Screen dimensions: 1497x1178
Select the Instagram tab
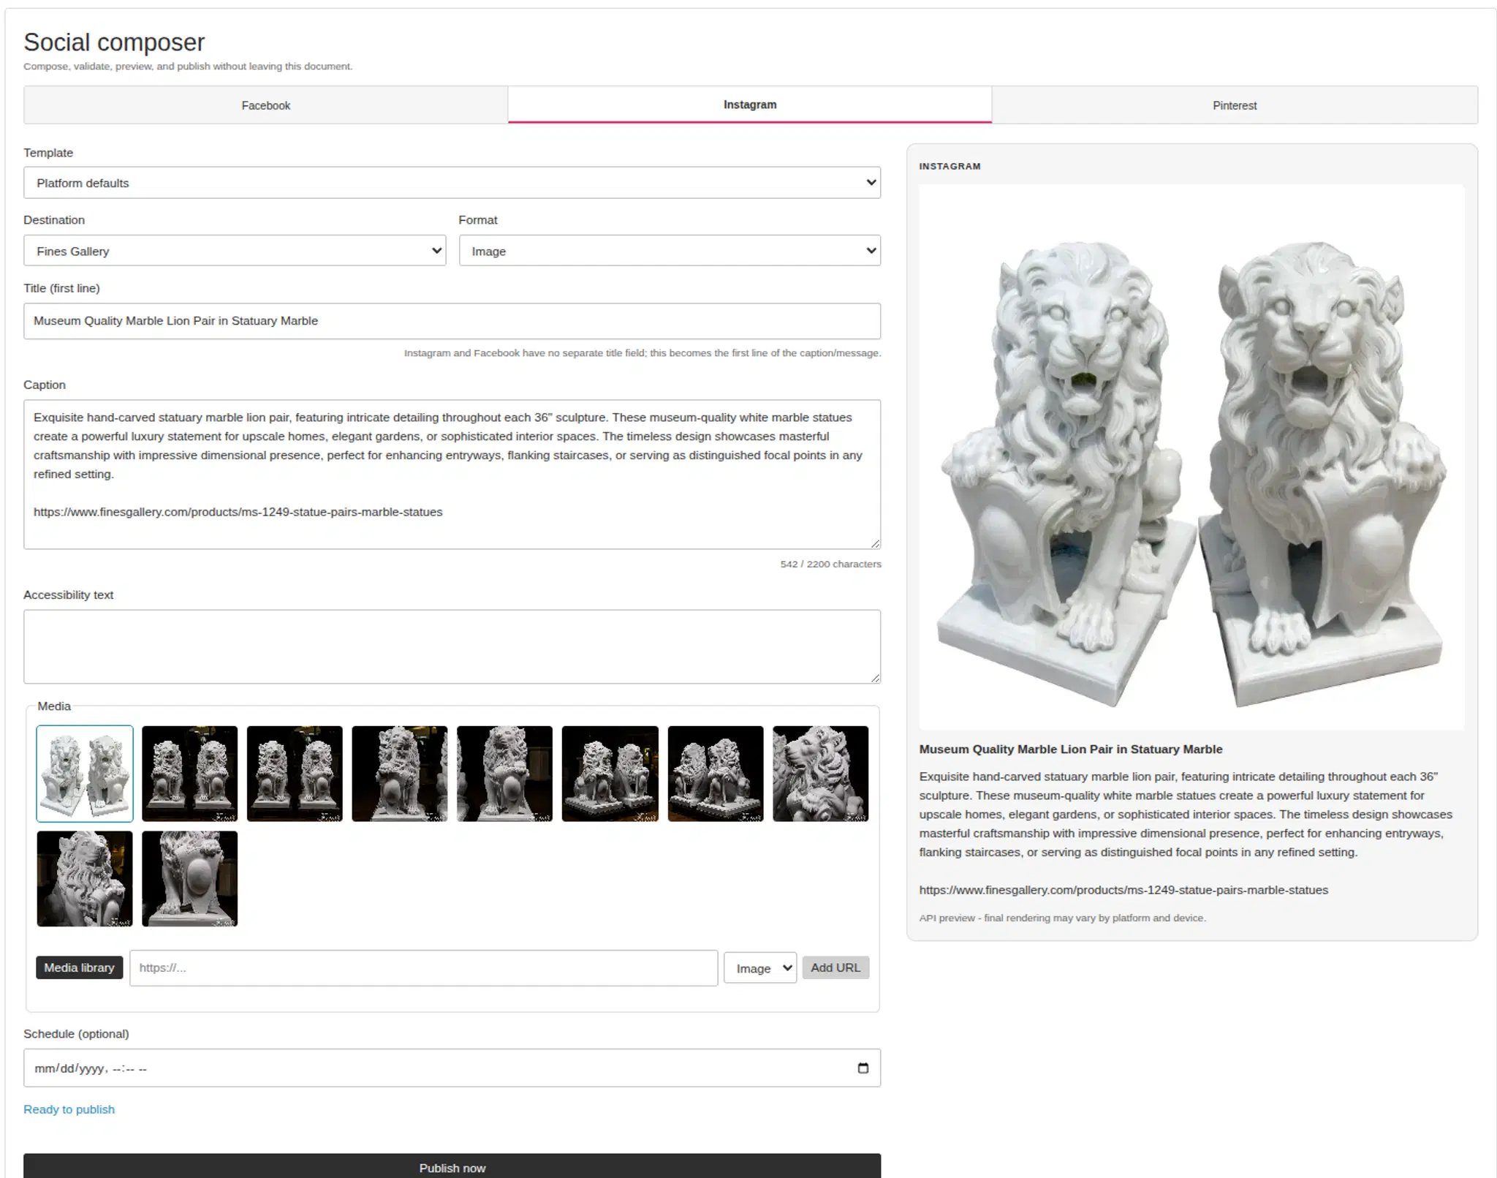pyautogui.click(x=750, y=105)
